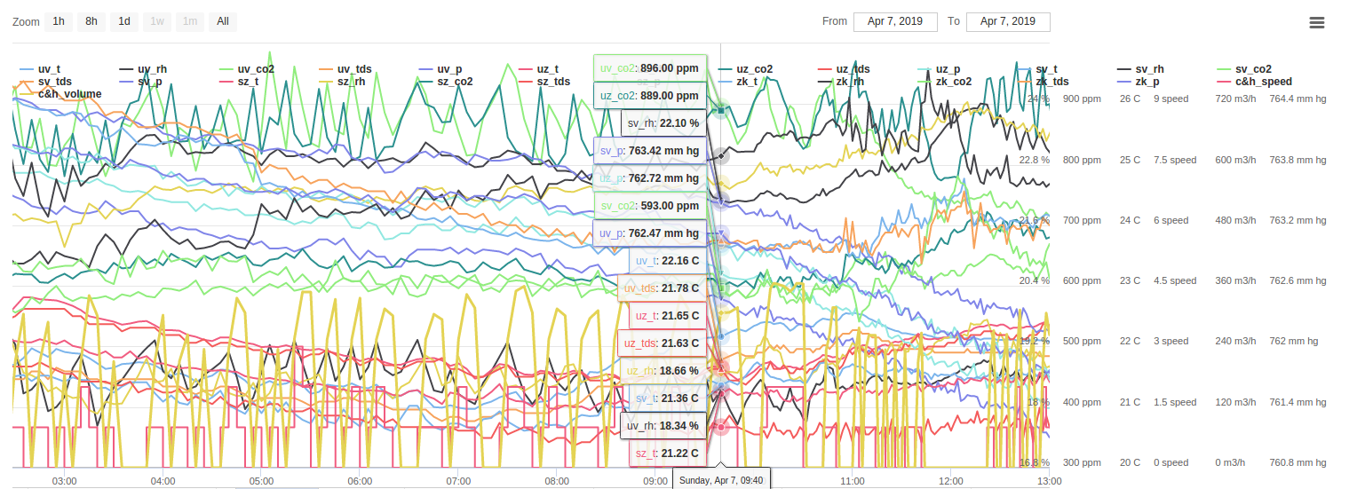1349x489 pixels.
Task: Click the 'uz_tds: 21.63 C' tooltip
Action: (x=662, y=343)
